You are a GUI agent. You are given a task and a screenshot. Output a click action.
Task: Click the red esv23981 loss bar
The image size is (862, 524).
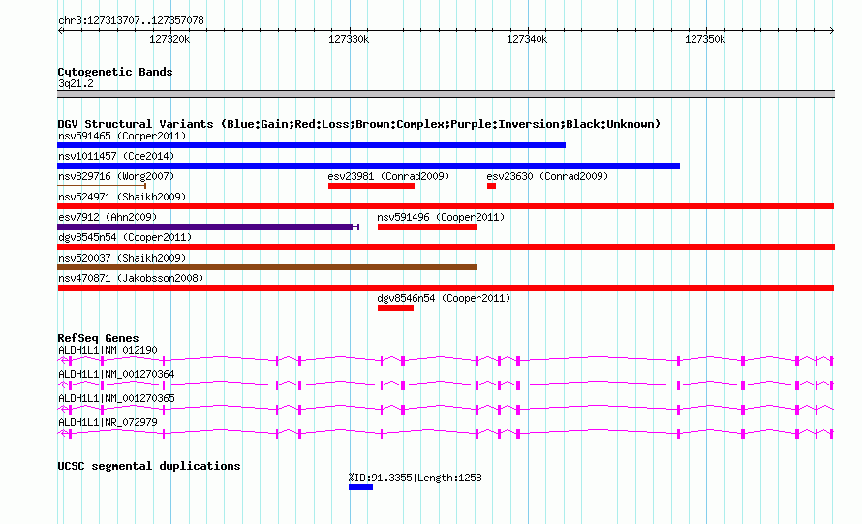(371, 186)
